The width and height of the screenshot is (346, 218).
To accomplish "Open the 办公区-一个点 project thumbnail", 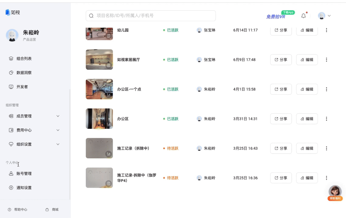I will click(x=99, y=89).
